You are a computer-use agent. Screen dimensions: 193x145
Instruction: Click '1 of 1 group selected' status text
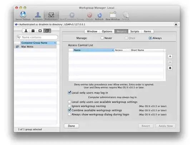(x=30, y=129)
